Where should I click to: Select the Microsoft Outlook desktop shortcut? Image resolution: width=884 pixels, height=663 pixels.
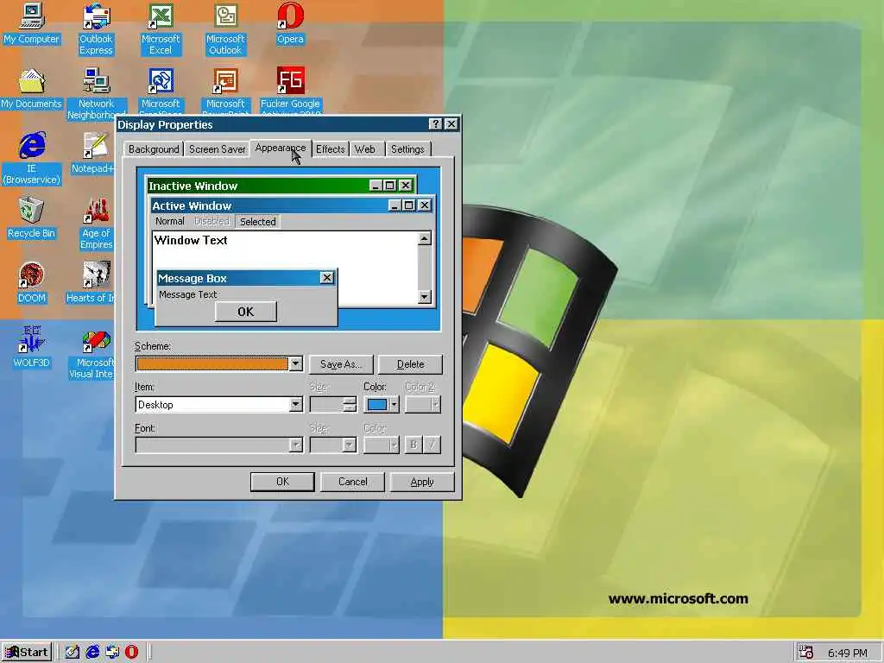pos(225,28)
